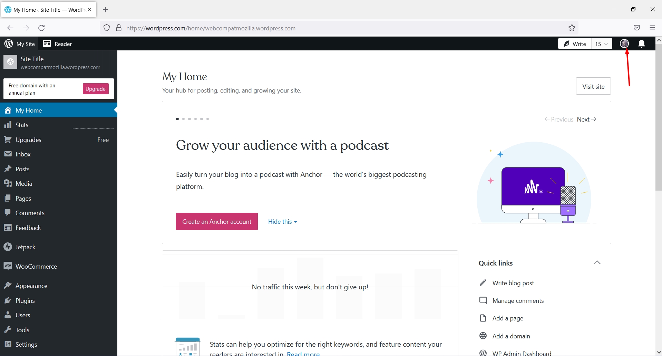Click Write blog post quick link
Image resolution: width=662 pixels, height=356 pixels.
tap(507, 283)
